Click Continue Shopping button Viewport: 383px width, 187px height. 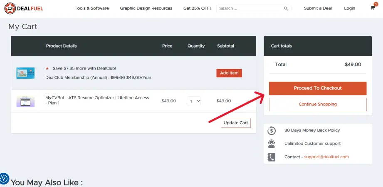(x=318, y=105)
